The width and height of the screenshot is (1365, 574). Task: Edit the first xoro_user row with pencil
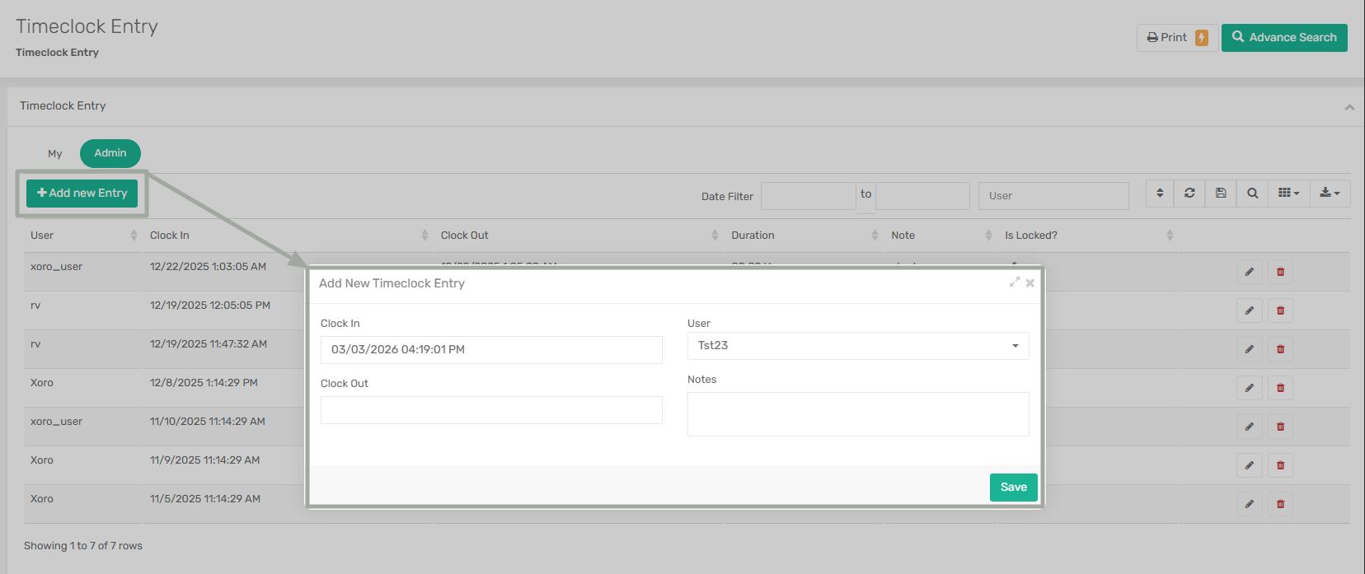coord(1249,272)
